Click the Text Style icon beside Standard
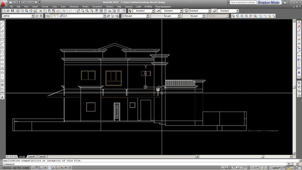This screenshot has width=302, height=170. 130,11
